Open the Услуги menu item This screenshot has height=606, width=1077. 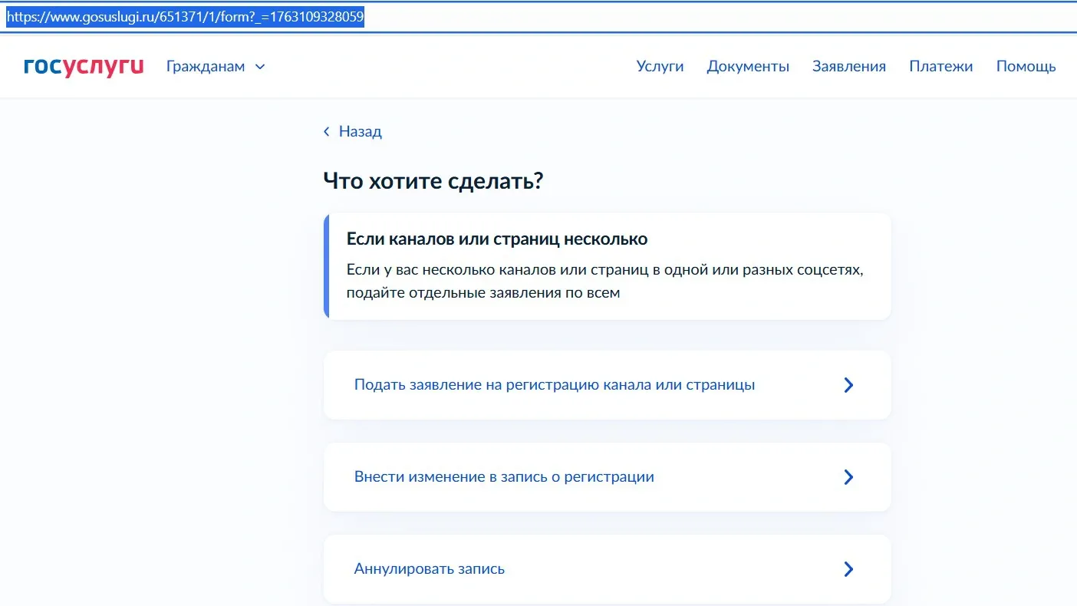click(660, 67)
